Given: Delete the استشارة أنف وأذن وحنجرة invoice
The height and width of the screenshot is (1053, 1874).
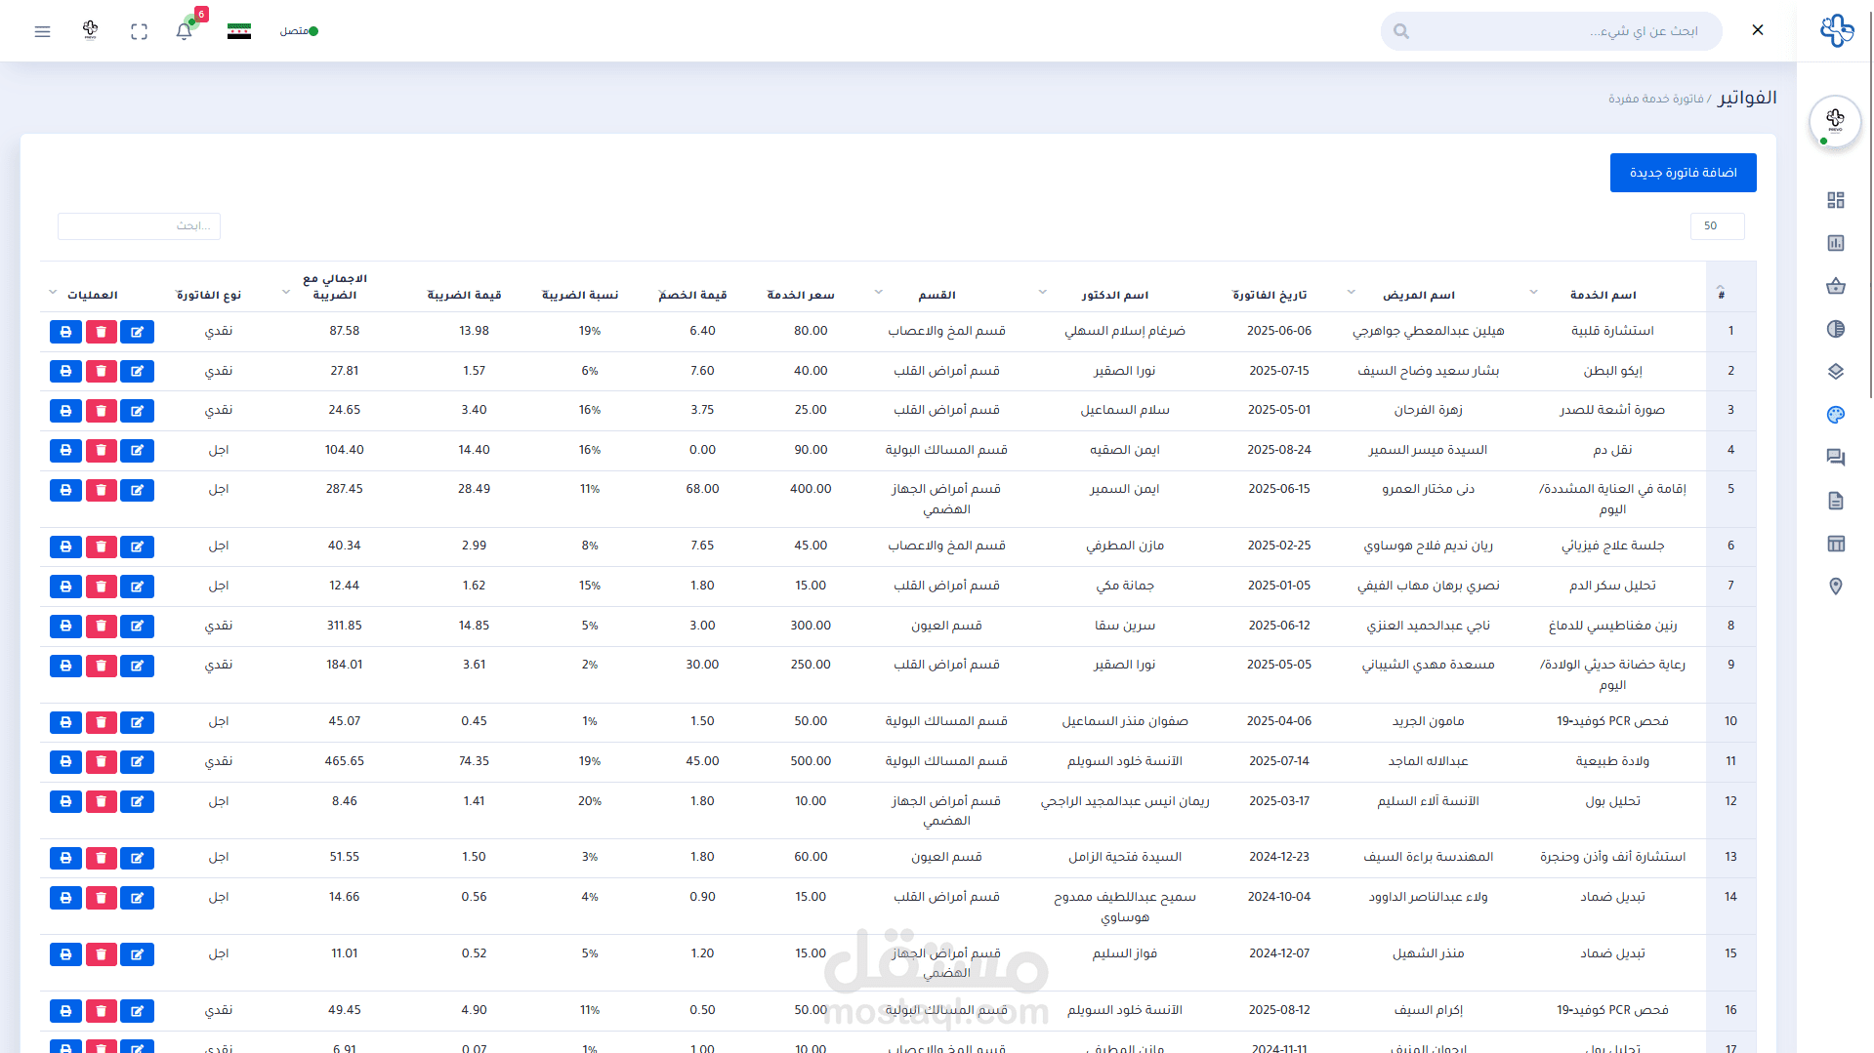Looking at the screenshot, I should click(x=102, y=858).
